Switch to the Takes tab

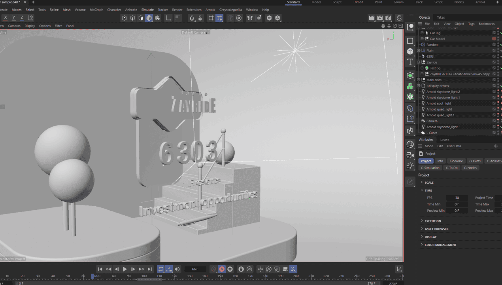click(x=441, y=17)
